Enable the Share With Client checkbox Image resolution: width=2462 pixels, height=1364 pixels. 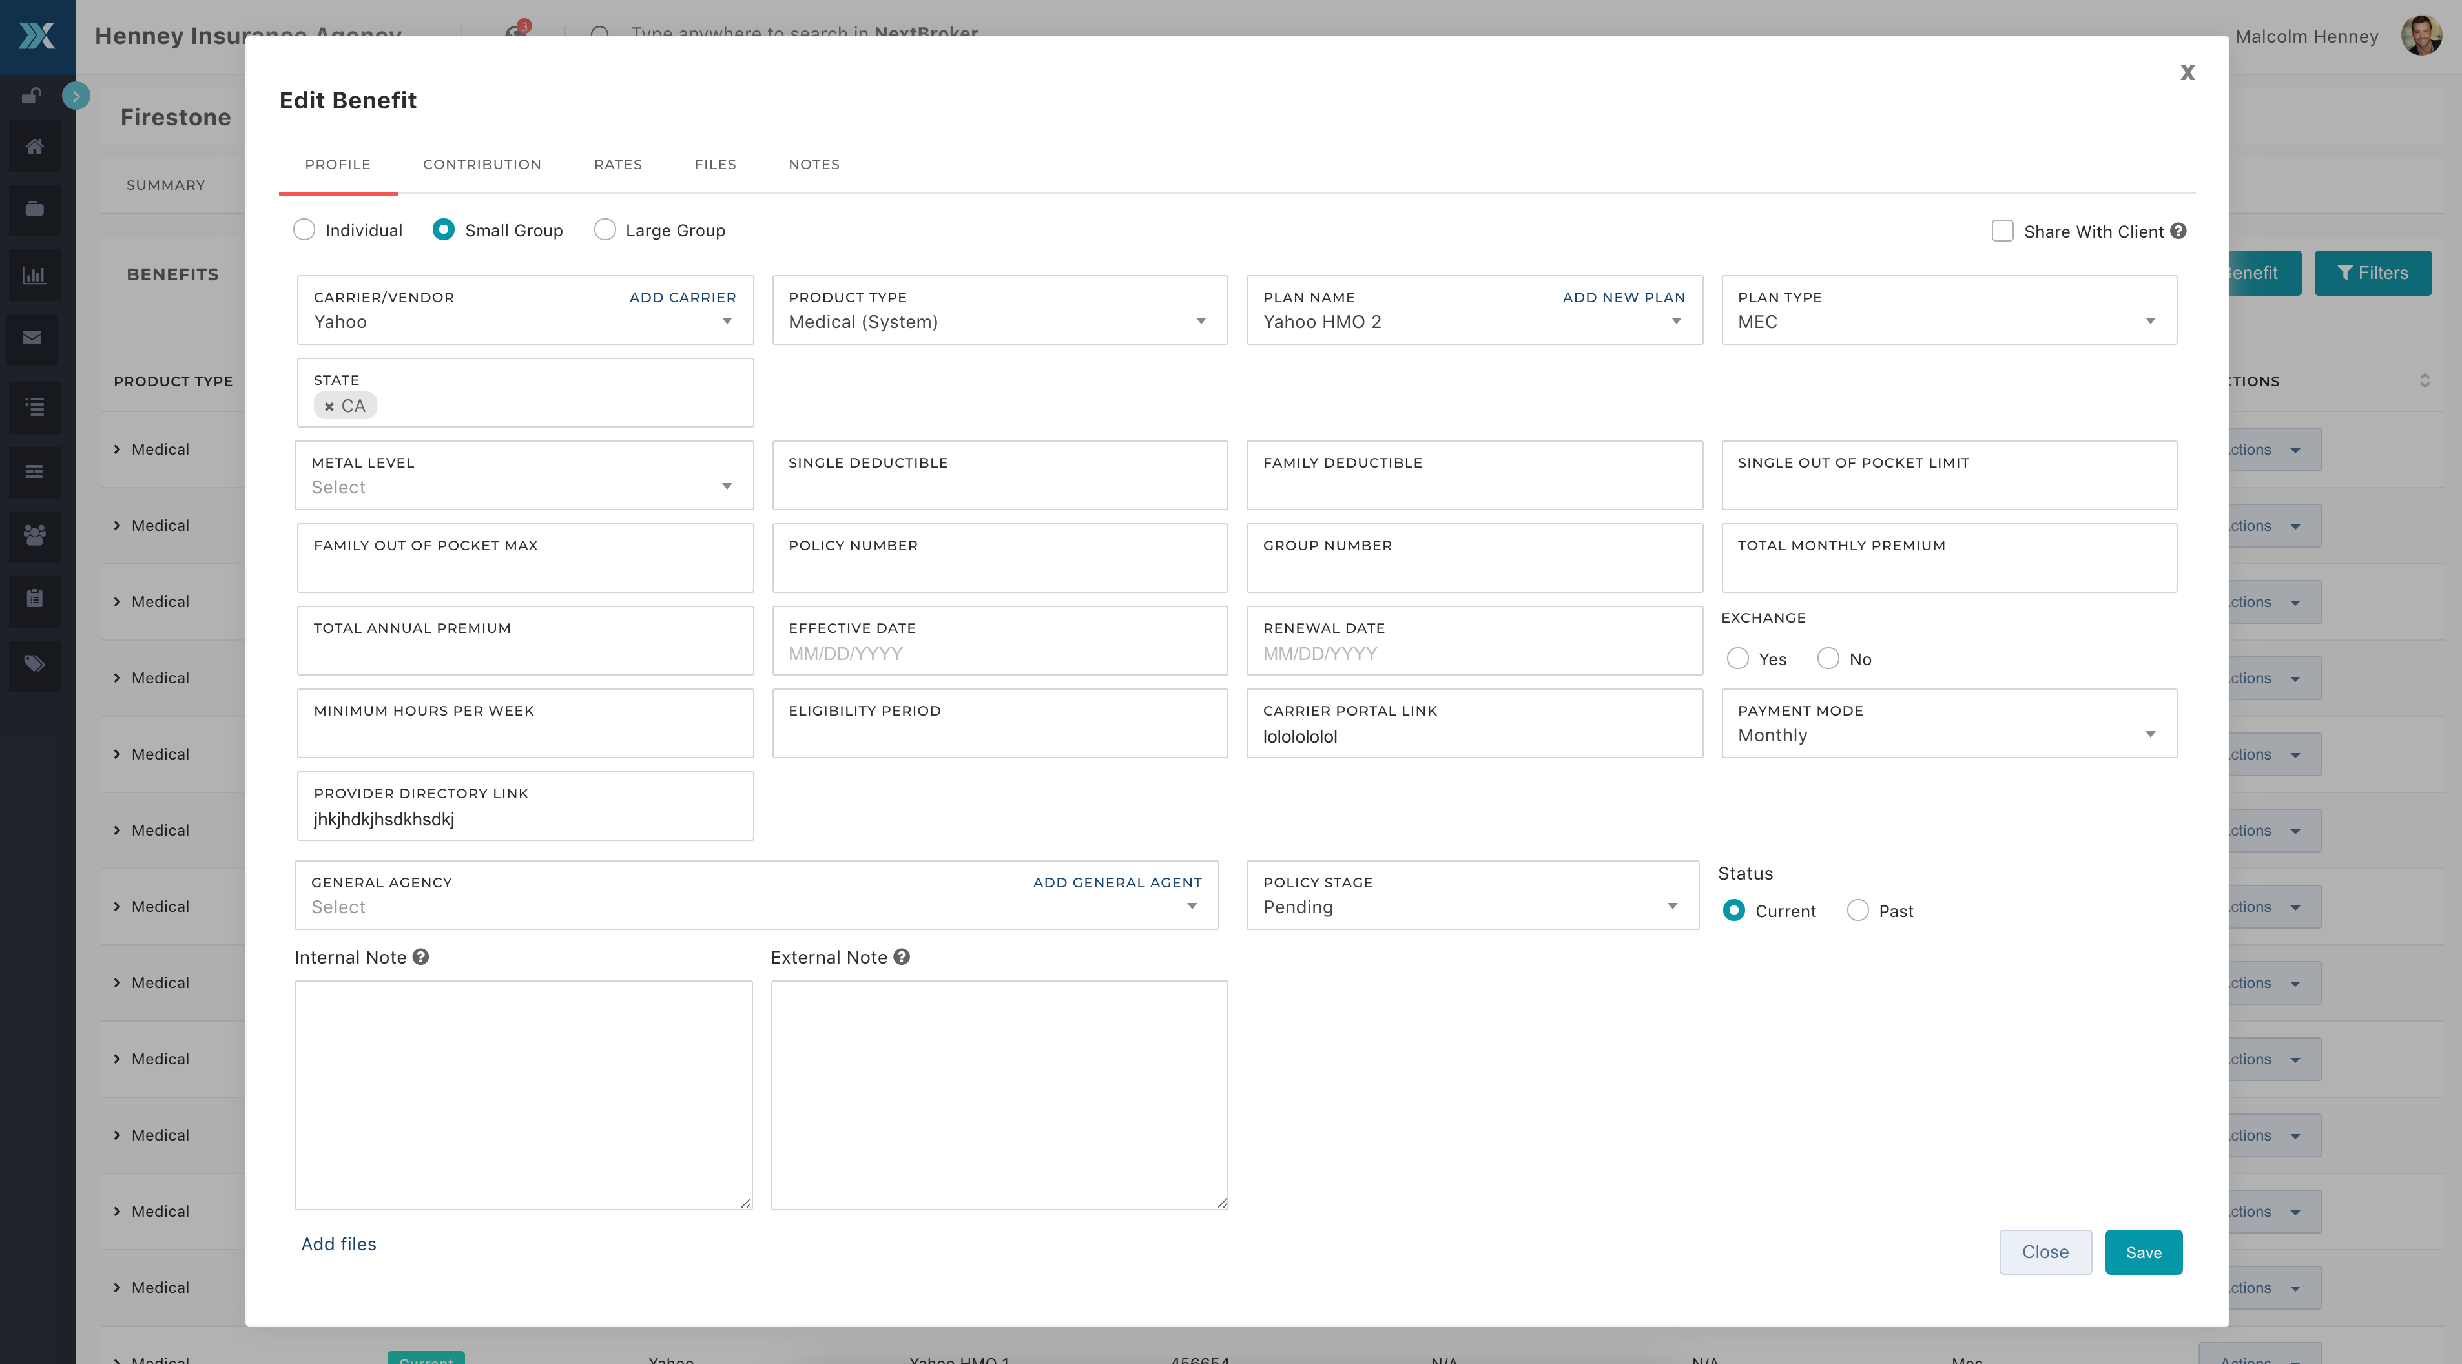(x=2002, y=231)
